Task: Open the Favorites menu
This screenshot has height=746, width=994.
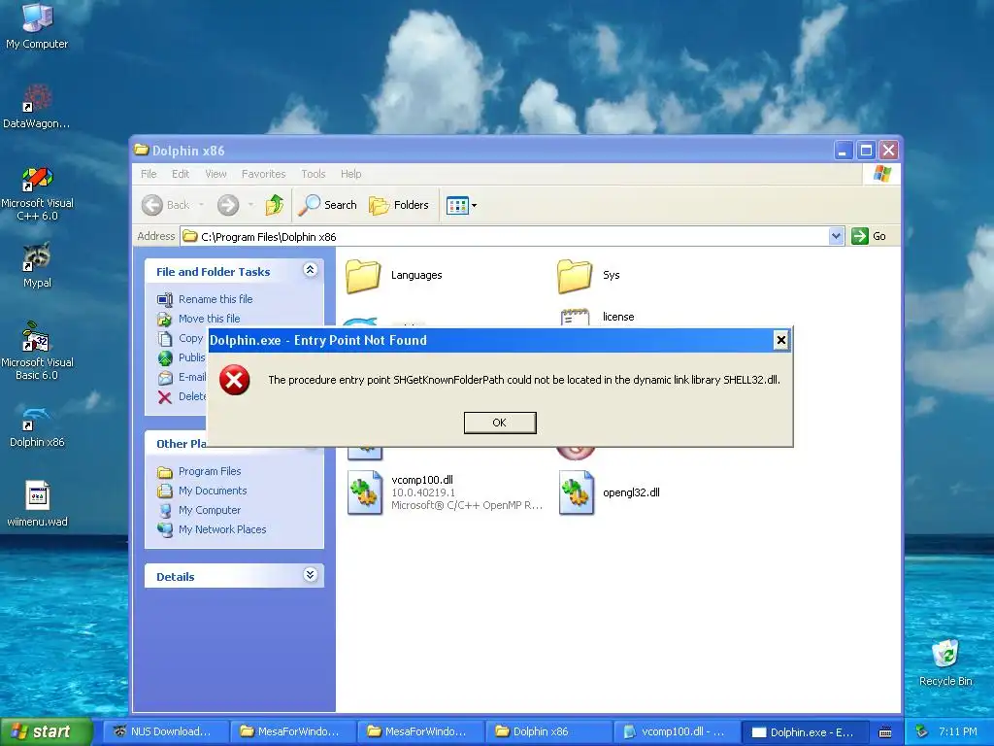Action: click(264, 174)
